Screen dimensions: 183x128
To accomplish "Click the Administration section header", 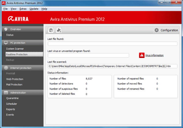I will 23,93.
